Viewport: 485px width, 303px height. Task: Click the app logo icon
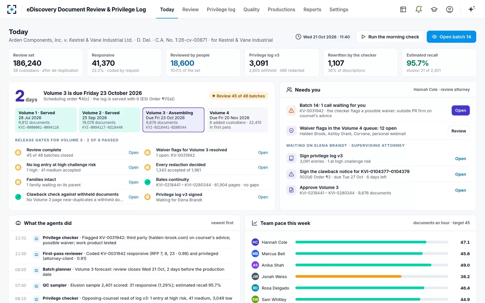point(12,9)
